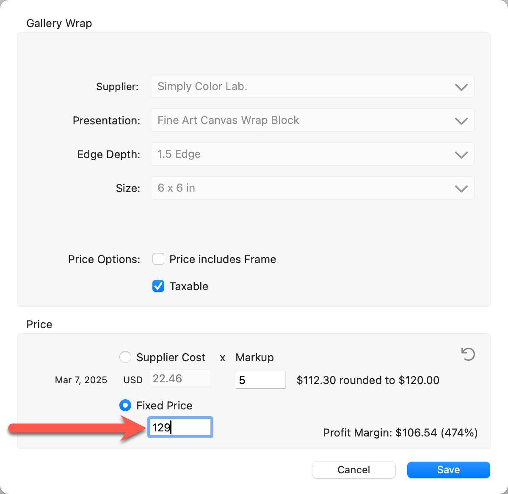The image size is (508, 494).
Task: Click the Markup multiplier input field
Action: 260,380
